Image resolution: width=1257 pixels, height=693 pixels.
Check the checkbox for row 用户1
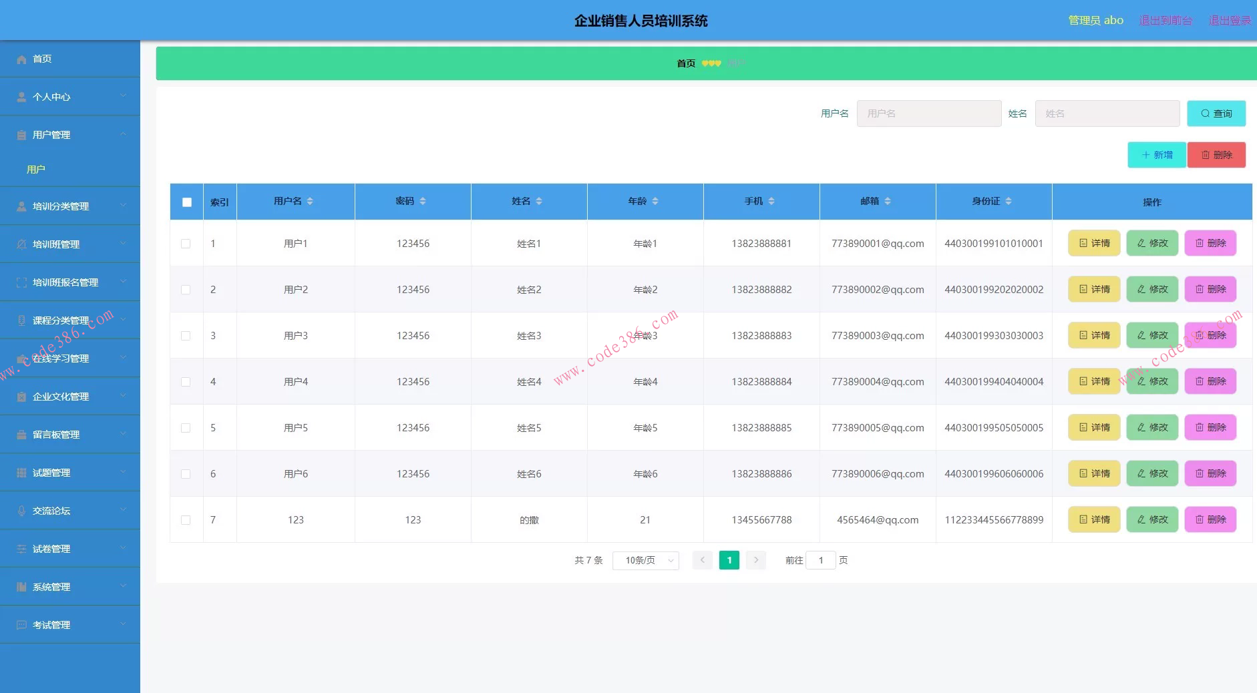tap(186, 244)
